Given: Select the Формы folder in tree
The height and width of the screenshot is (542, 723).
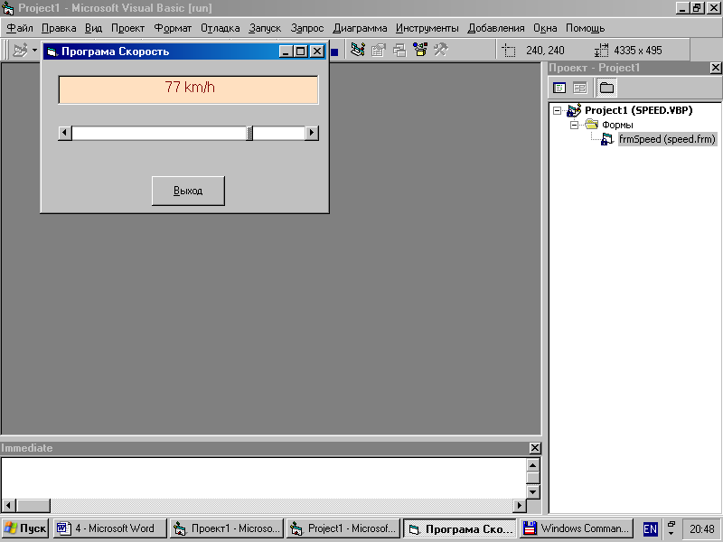Looking at the screenshot, I should (x=617, y=125).
